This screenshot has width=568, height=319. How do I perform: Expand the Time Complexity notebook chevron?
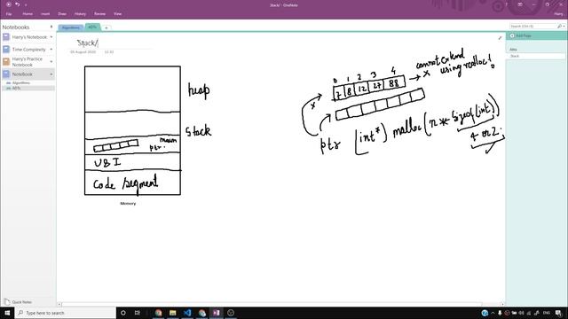[51, 50]
